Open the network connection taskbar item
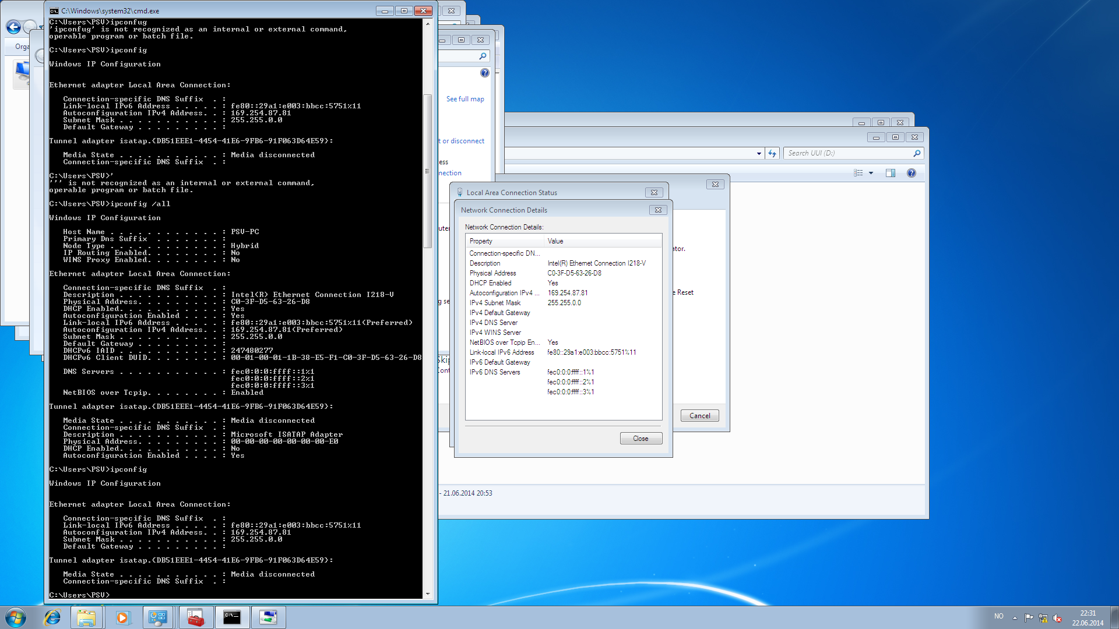 coord(268,617)
